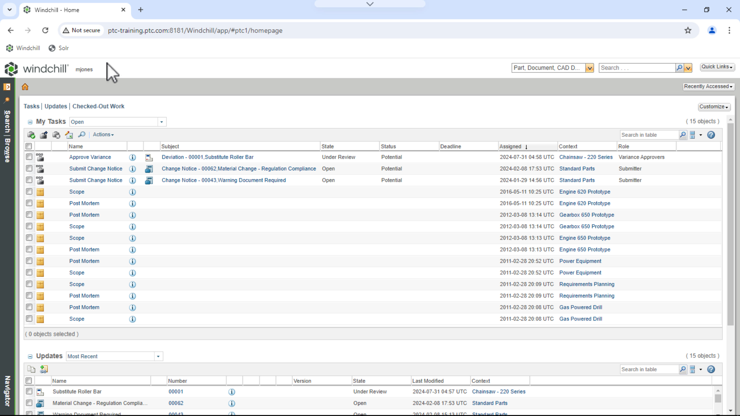Click the accept task briefcase icon with green check
740x416 pixels.
(x=31, y=135)
